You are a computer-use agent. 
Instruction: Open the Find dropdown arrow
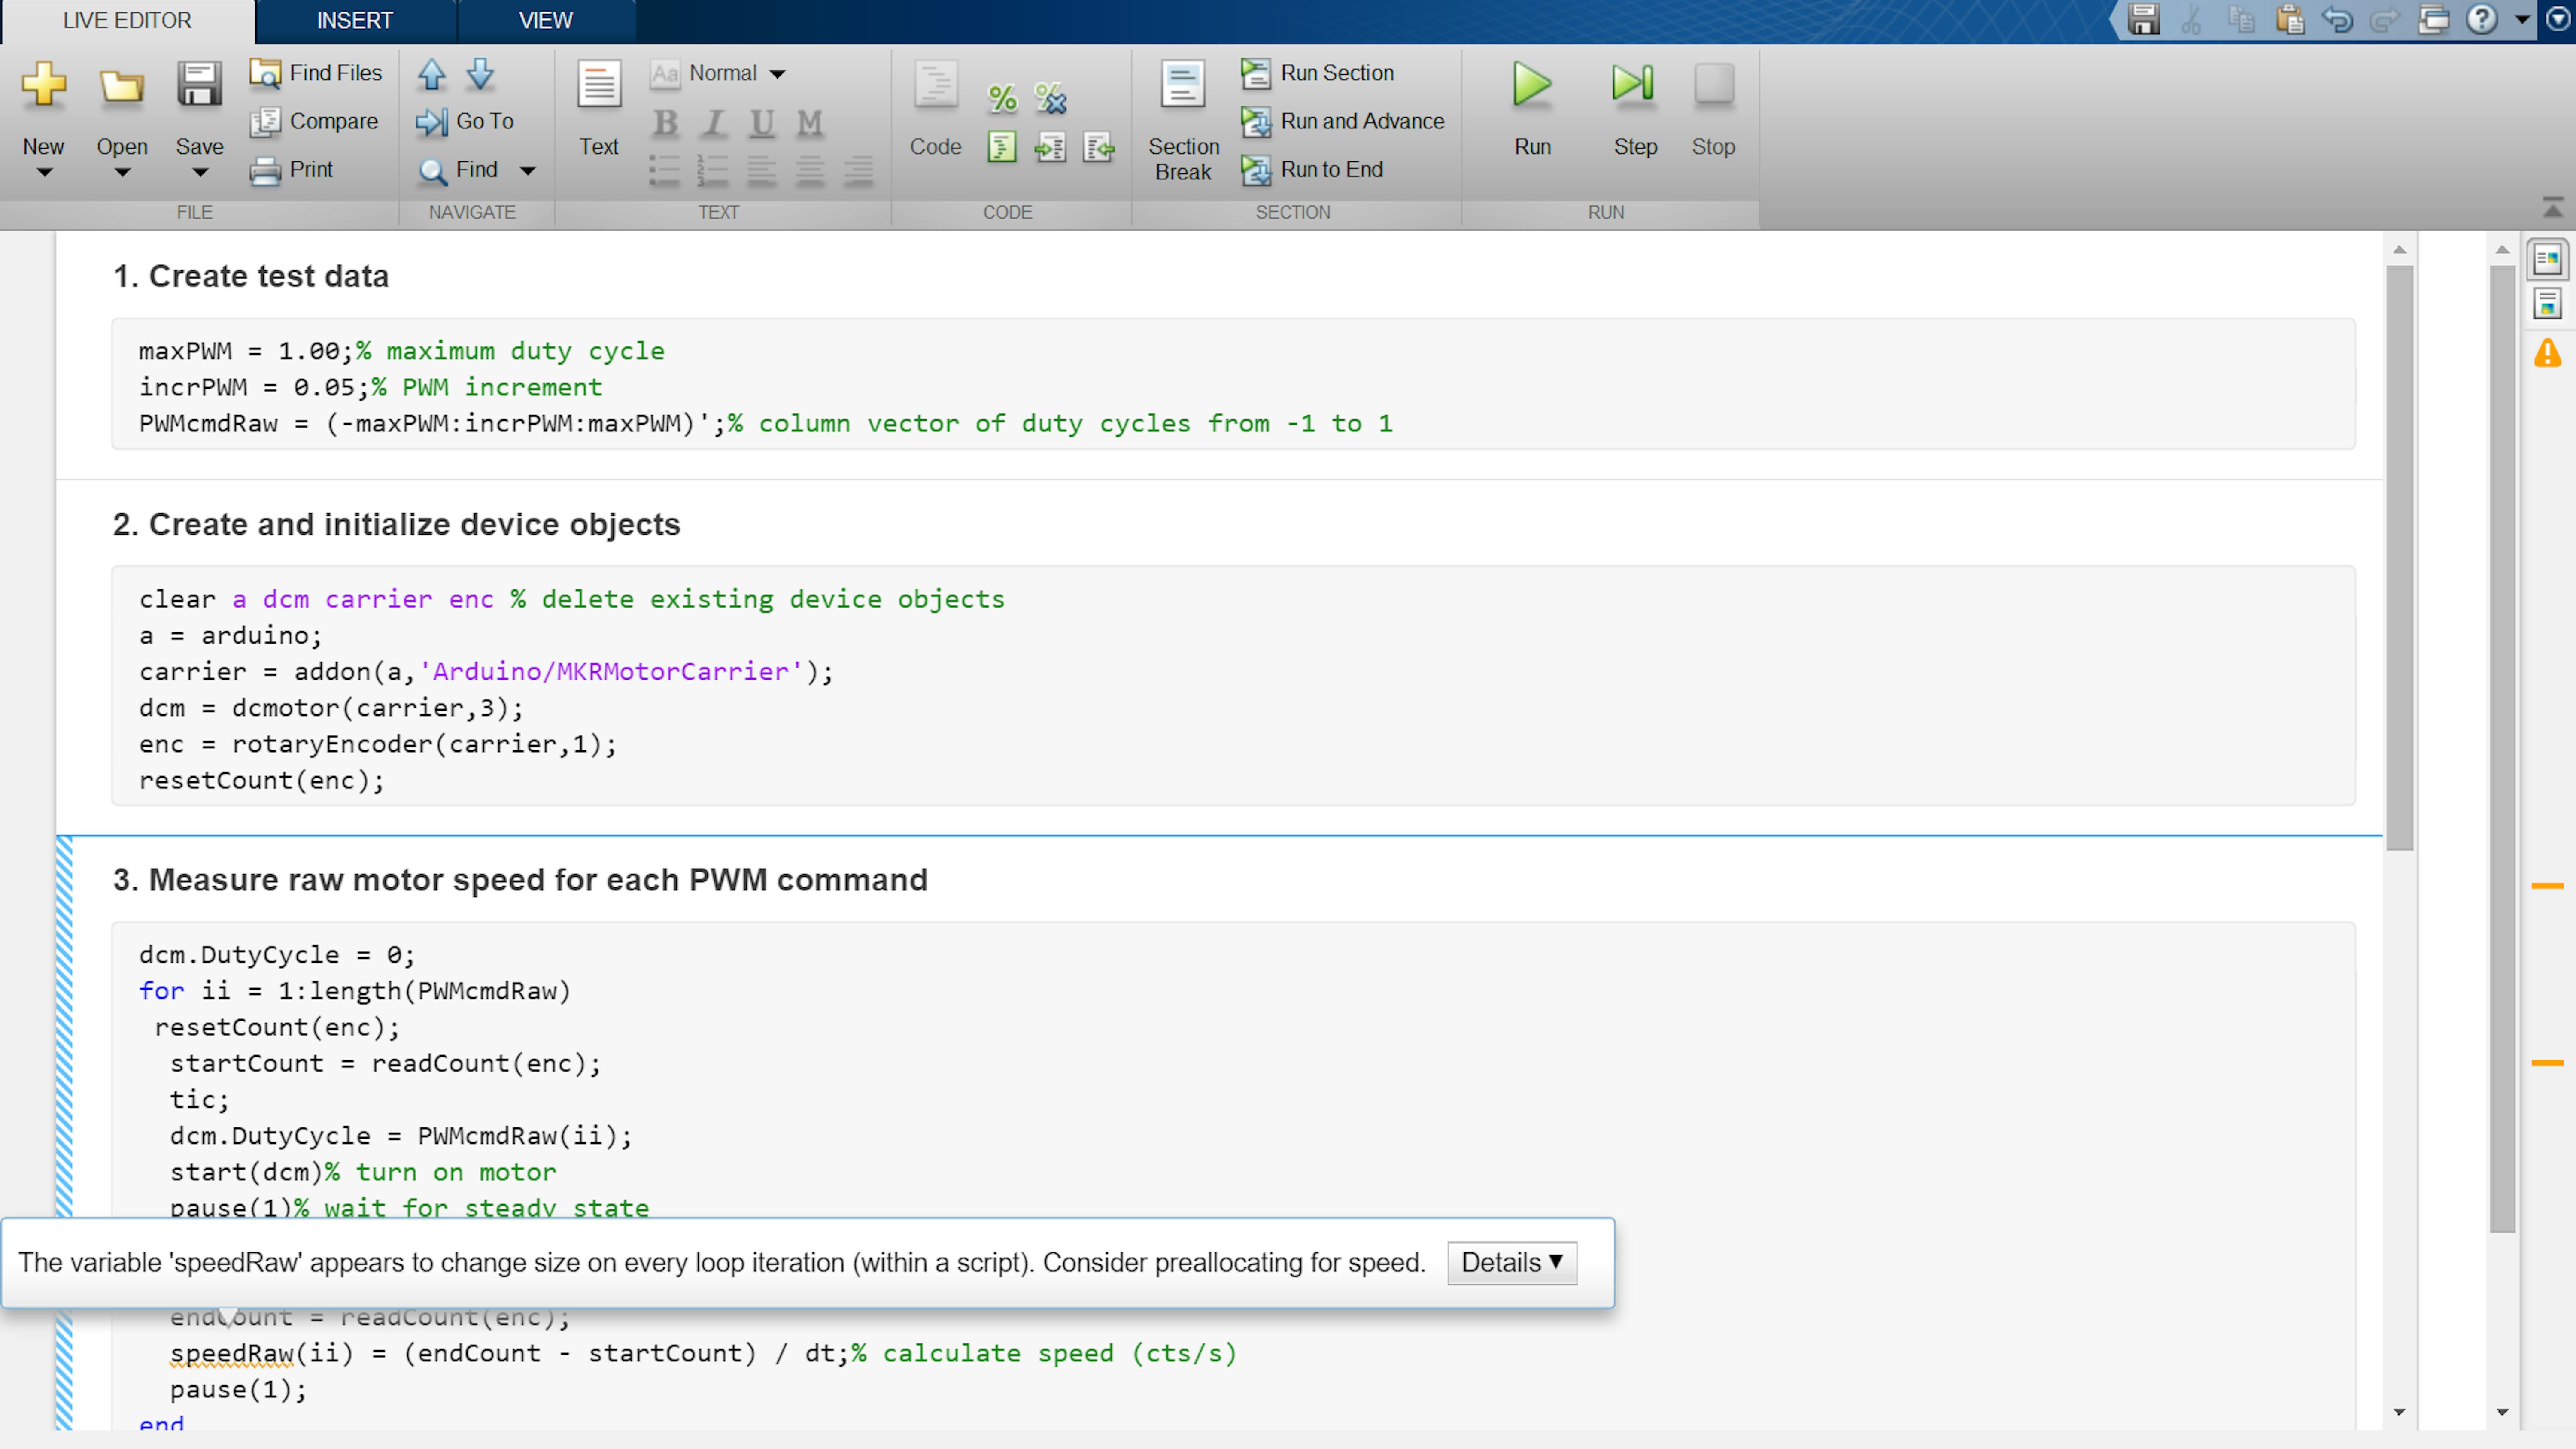coord(528,171)
